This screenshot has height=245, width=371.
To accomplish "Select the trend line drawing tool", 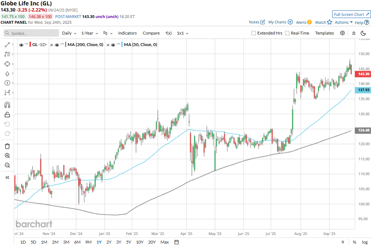I will (7, 45).
